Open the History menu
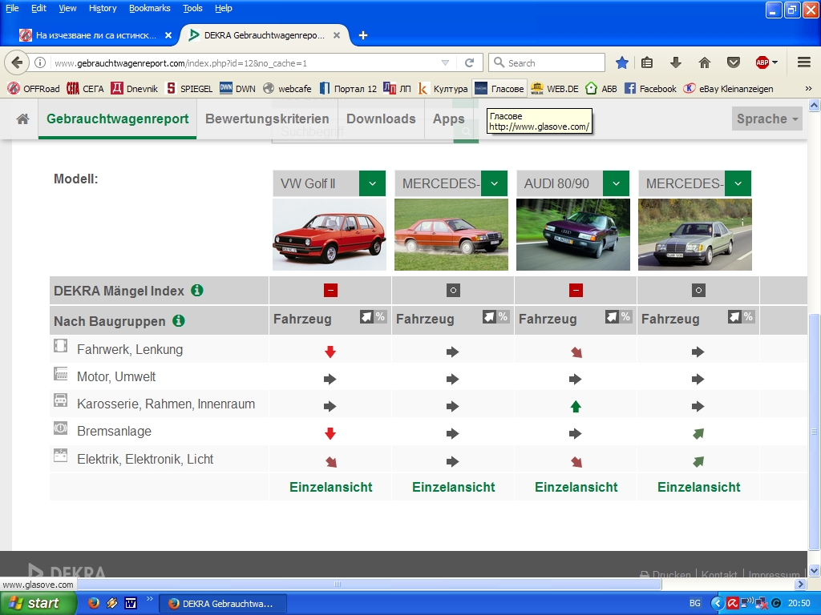This screenshot has height=615, width=821. 103,8
